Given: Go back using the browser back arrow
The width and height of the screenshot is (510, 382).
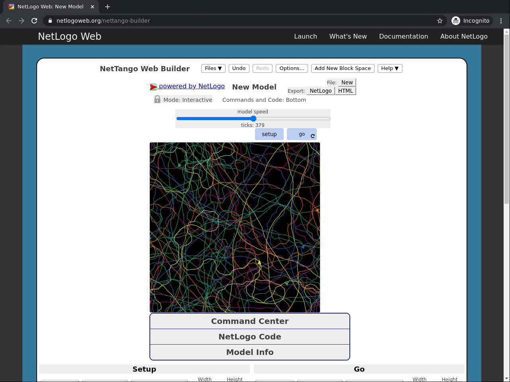Looking at the screenshot, I should 9,21.
